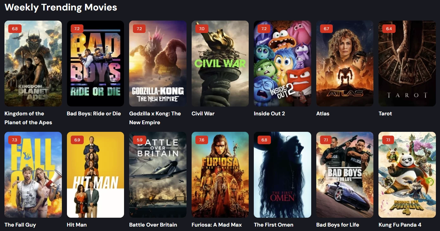The height and width of the screenshot is (231, 440).
Task: Click the 7.6 rating badge on Furiosa
Action: click(x=202, y=140)
